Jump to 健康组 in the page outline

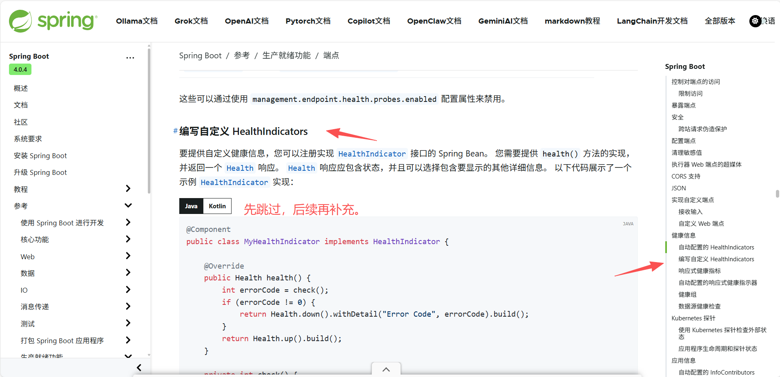click(687, 295)
